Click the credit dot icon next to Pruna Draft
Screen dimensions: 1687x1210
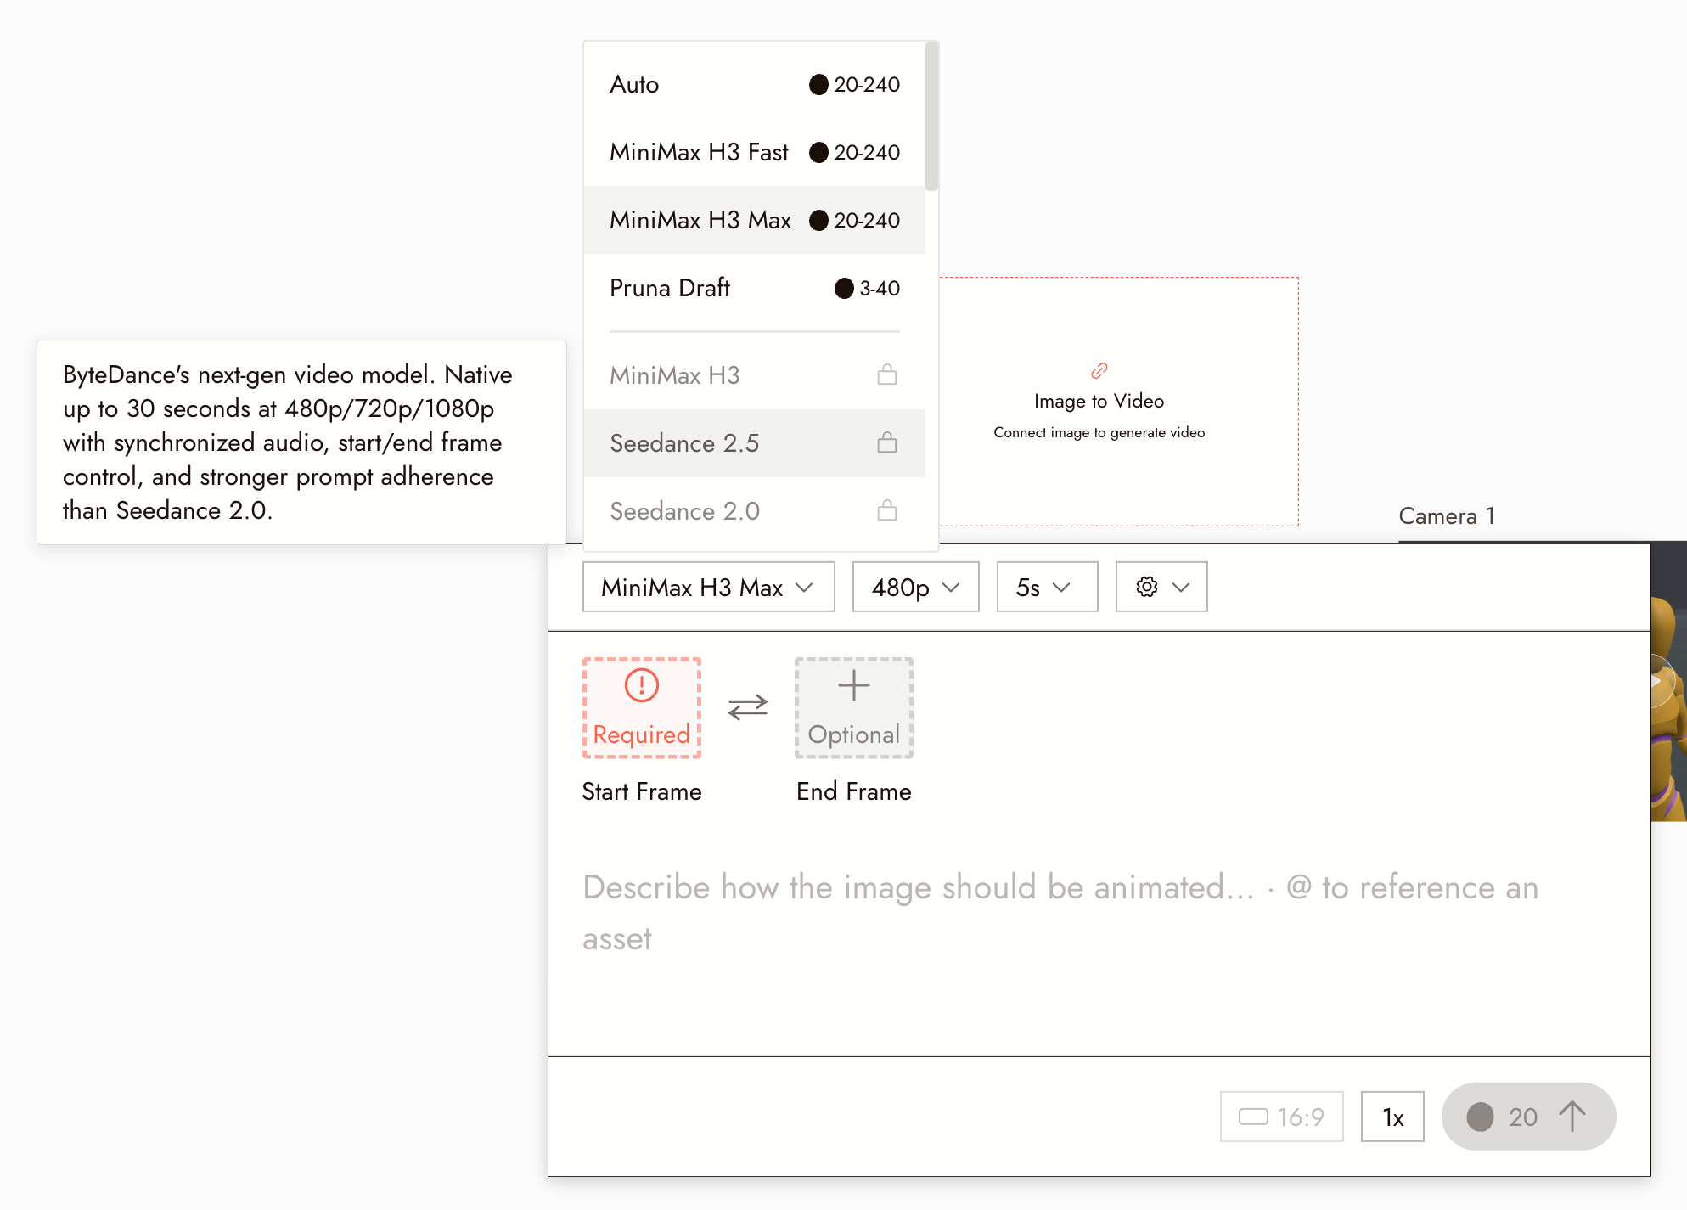[844, 288]
